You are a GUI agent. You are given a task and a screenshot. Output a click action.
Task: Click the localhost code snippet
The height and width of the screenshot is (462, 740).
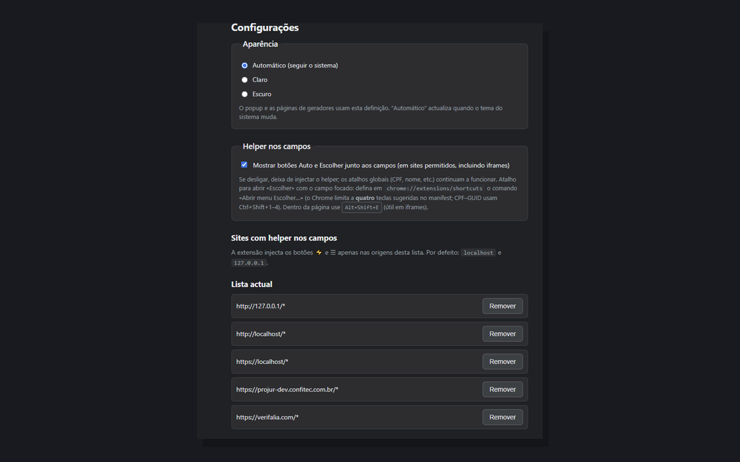click(x=479, y=253)
